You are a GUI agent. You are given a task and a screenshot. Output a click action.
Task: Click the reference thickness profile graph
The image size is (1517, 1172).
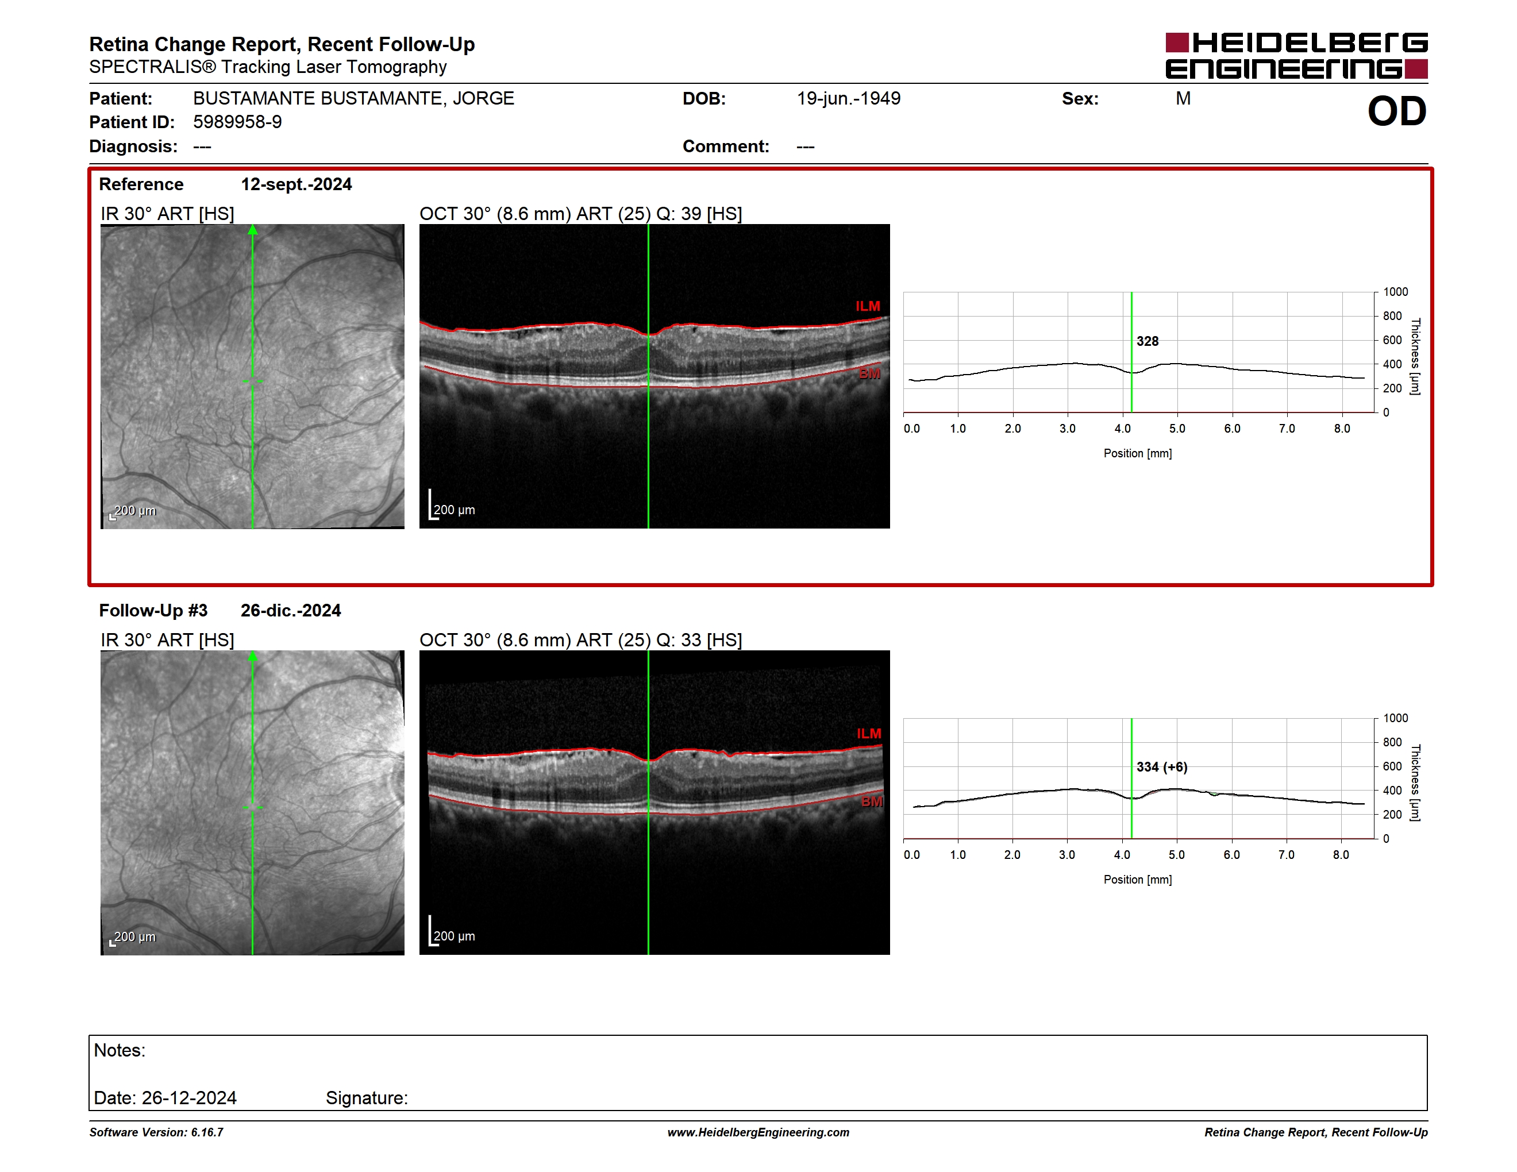(1139, 352)
